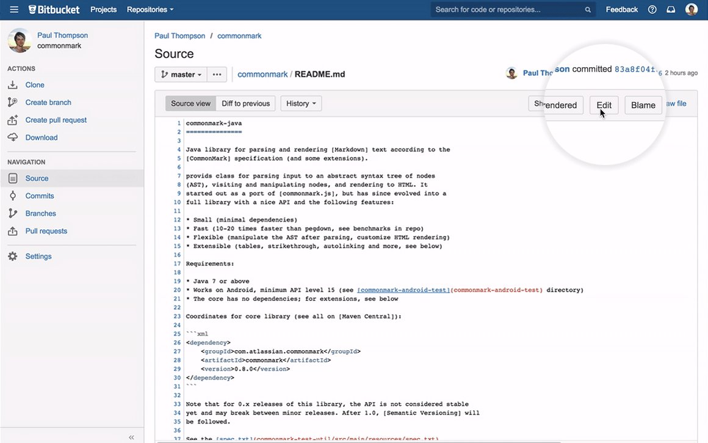Collapse the sidebar with double chevron
The image size is (708, 443).
[x=131, y=437]
